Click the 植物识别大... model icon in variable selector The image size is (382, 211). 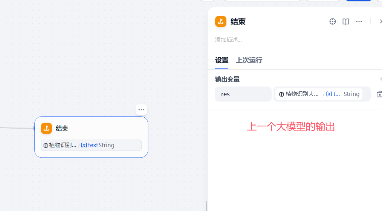pyautogui.click(x=281, y=94)
